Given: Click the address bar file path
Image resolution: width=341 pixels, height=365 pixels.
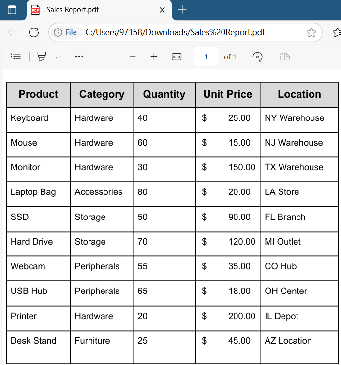Looking at the screenshot, I should [x=175, y=32].
